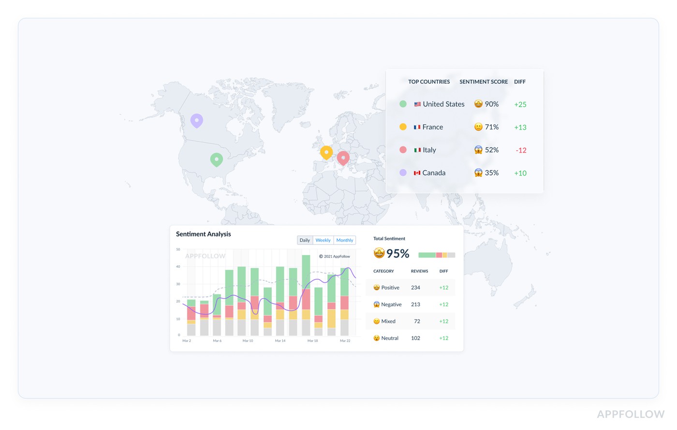677x430 pixels.
Task: Click the Neutral sentiment emoji icon
Action: point(377,338)
